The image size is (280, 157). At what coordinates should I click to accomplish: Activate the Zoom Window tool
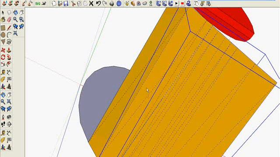click(21, 19)
